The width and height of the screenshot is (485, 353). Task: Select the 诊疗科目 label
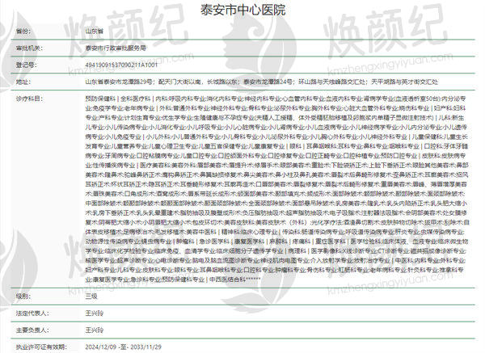click(29, 99)
